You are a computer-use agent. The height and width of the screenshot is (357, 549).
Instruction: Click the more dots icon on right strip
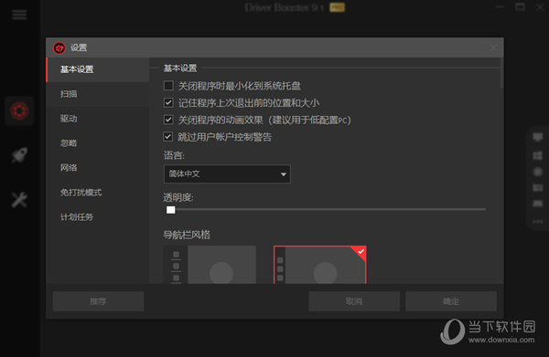point(537,222)
